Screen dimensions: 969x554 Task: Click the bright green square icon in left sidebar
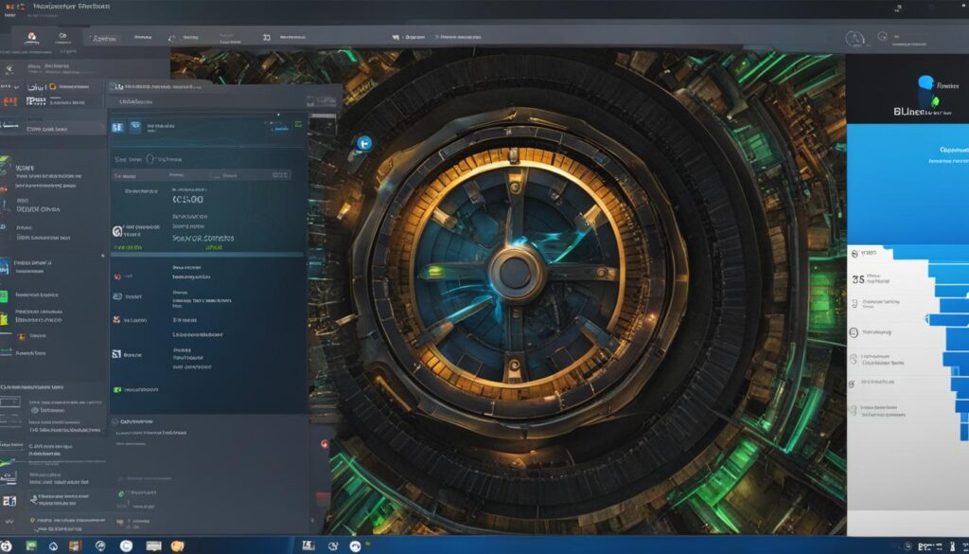tap(4, 297)
